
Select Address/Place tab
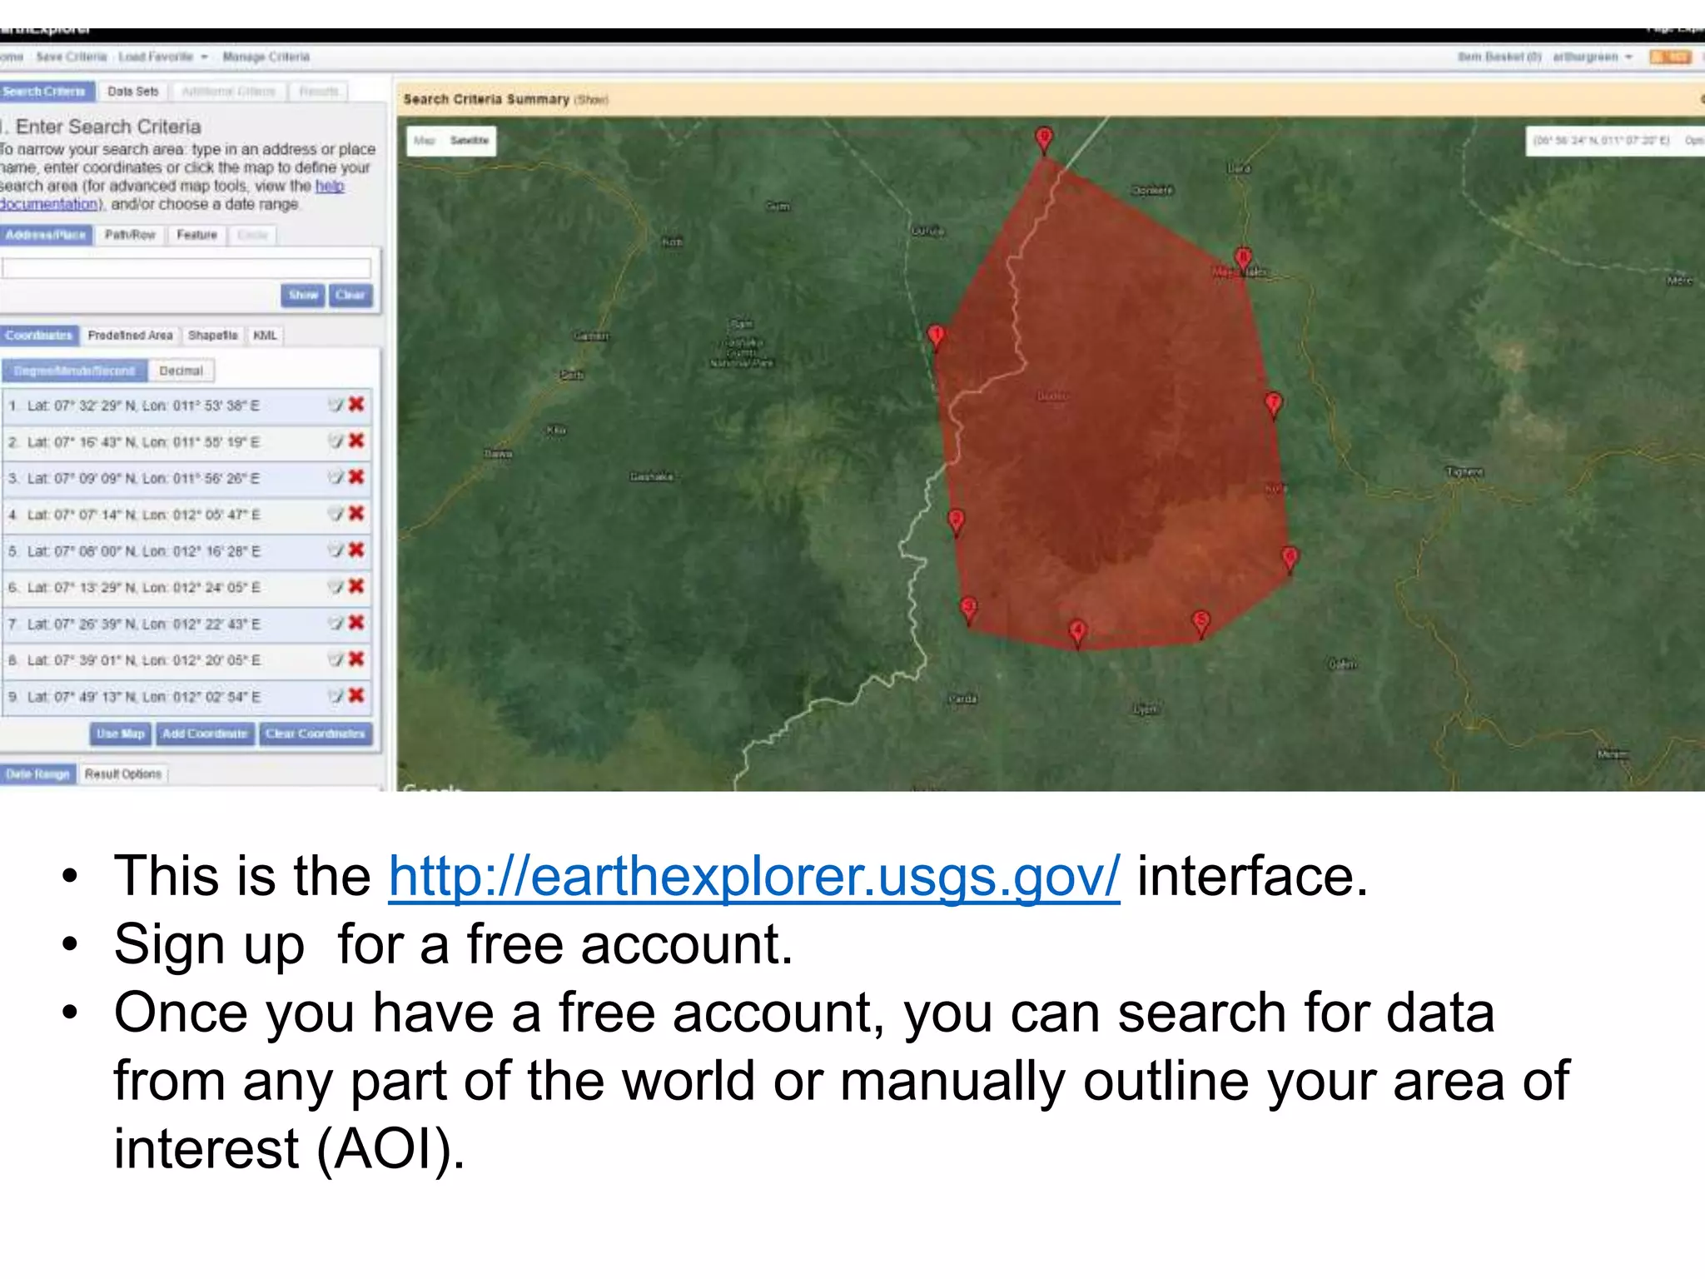(x=46, y=235)
